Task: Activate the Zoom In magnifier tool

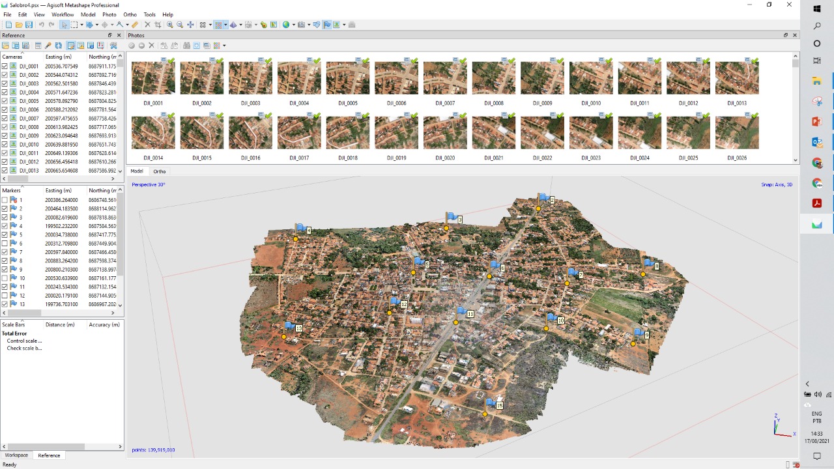Action: point(170,25)
